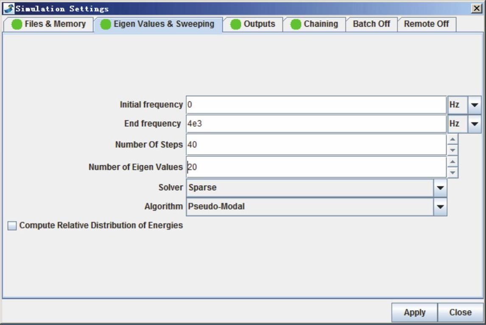Open the Initial frequency unit dropdown
486x325 pixels.
[475, 105]
